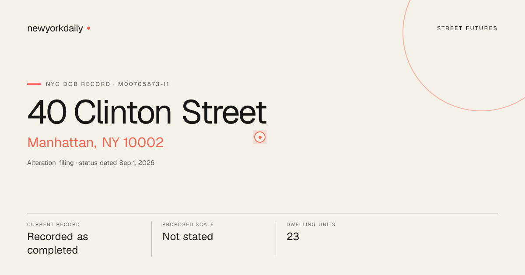This screenshot has height=275, width=525.
Task: Click the Current Record label
Action: pos(53,224)
